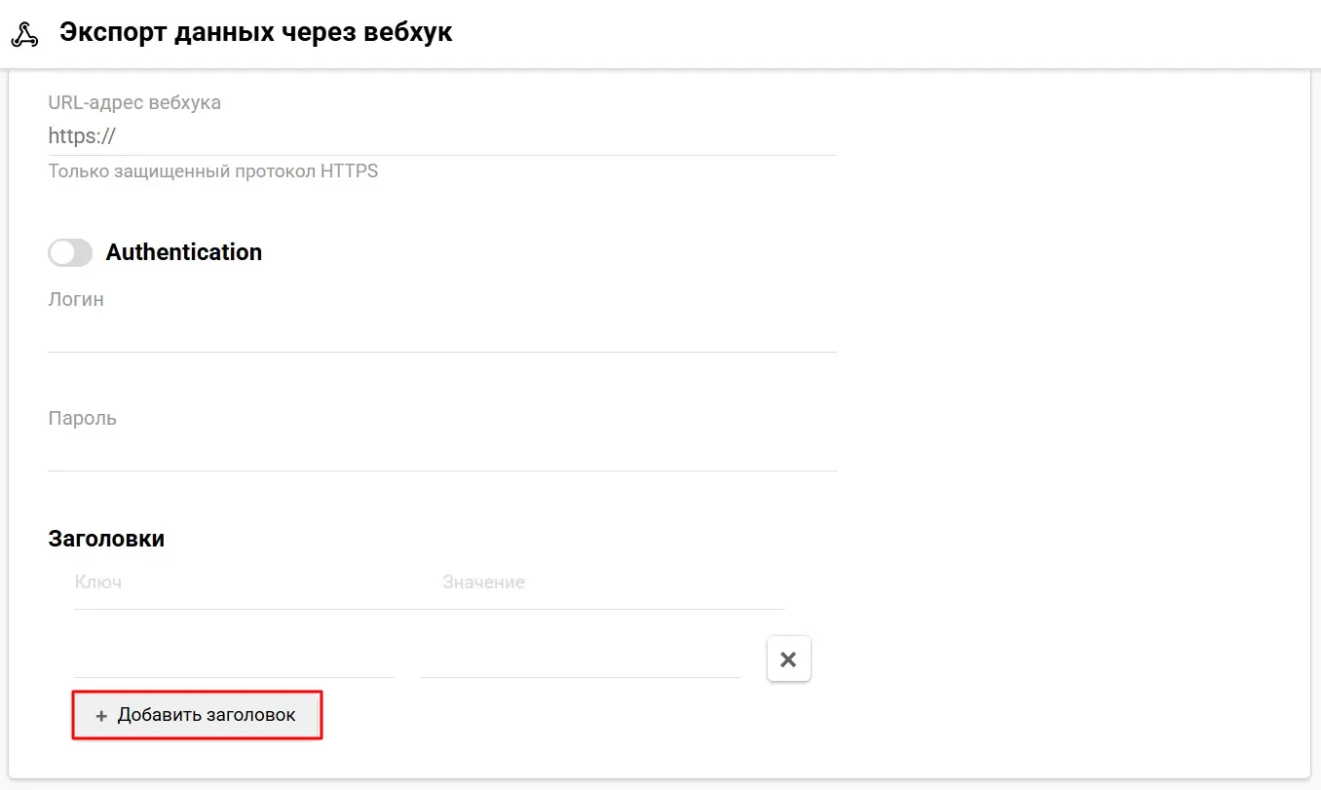Click the URL-адрес вебхука field label
The height and width of the screenshot is (790, 1321).
tap(134, 102)
